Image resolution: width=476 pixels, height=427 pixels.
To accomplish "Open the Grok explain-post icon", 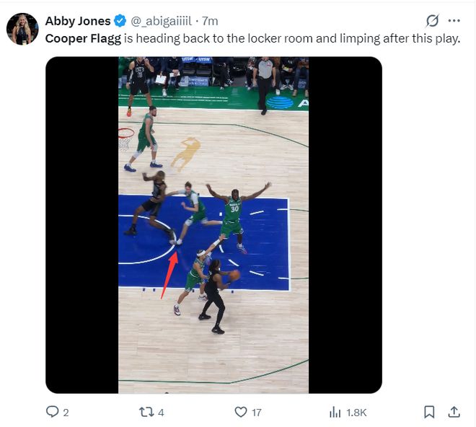I will click(x=433, y=21).
